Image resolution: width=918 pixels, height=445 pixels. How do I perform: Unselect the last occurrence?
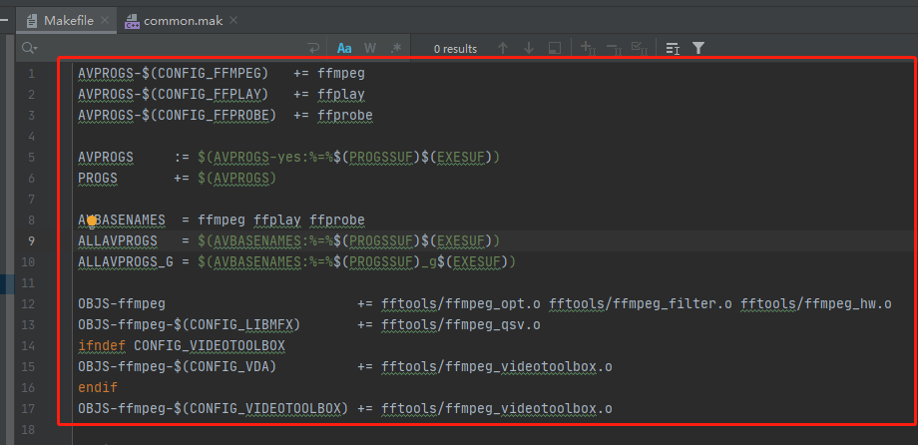613,48
